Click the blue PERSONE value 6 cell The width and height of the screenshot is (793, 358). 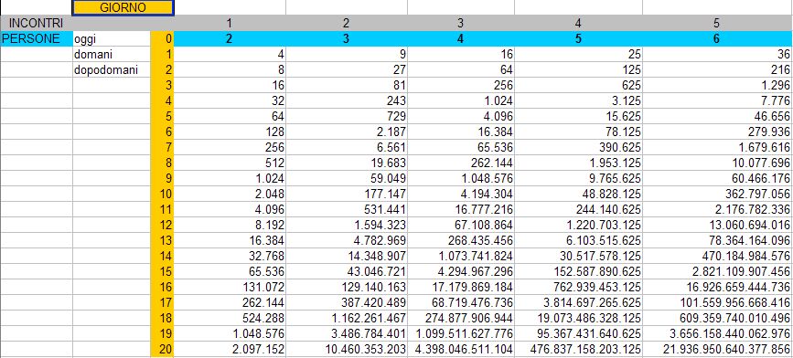[x=717, y=39]
